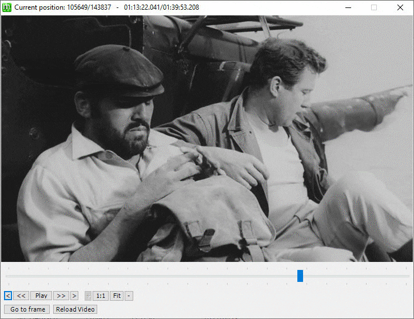Screen dimensions: 414x319
Task: Click the Current position title text
Action: click(x=107, y=7)
